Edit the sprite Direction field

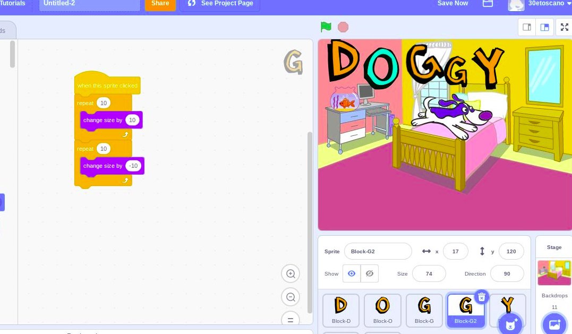pos(507,273)
